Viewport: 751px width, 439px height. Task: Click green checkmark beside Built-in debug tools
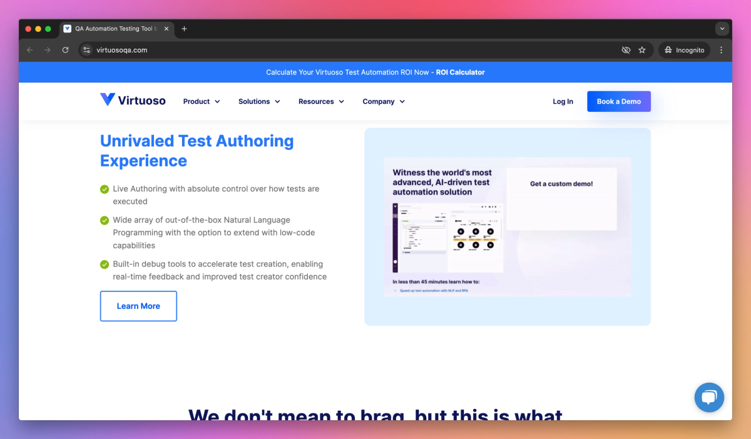point(105,264)
